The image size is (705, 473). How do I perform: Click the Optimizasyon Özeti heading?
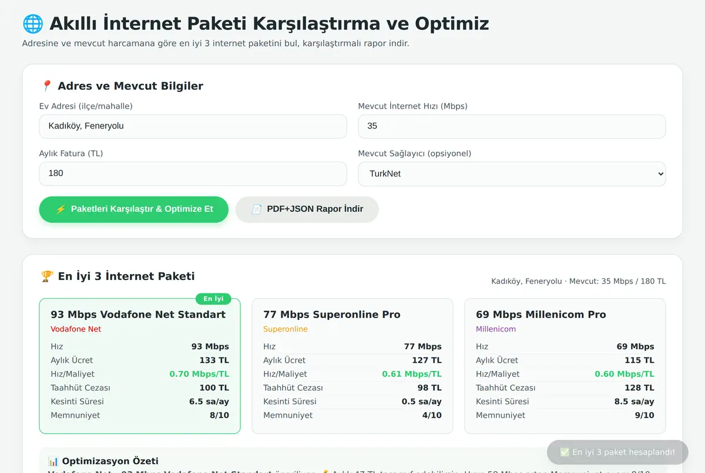coord(103,461)
